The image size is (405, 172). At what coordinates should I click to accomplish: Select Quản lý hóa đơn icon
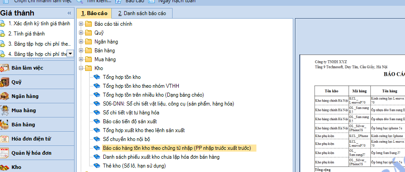coord(4,153)
